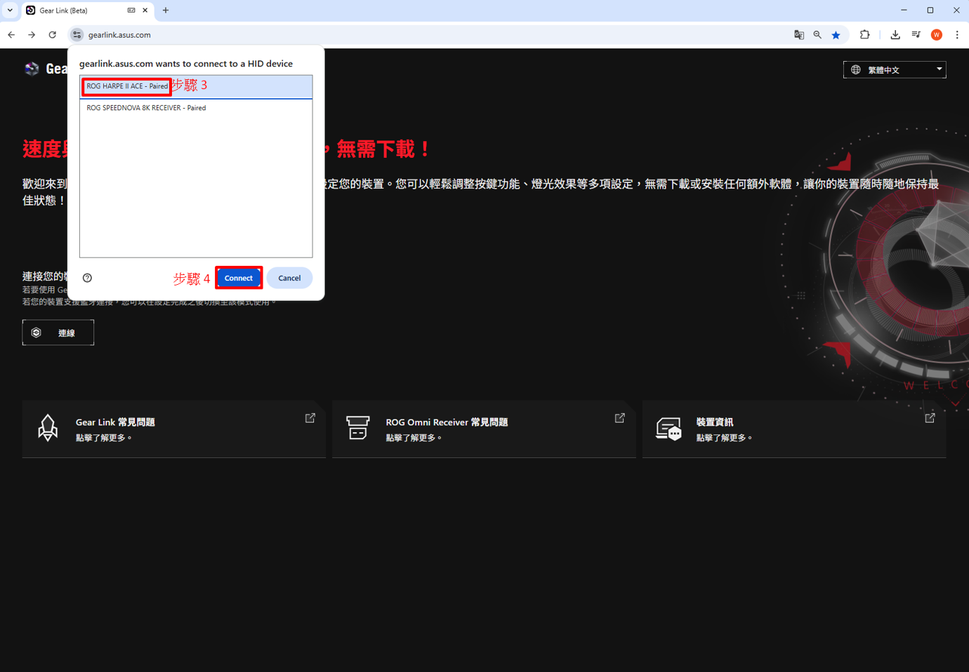Open tab search dropdown arrow
Screen dimensions: 969x672
pyautogui.click(x=10, y=11)
